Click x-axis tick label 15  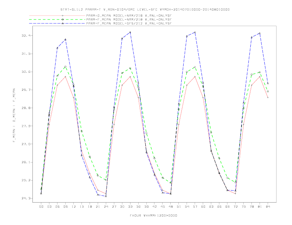[81, 207]
